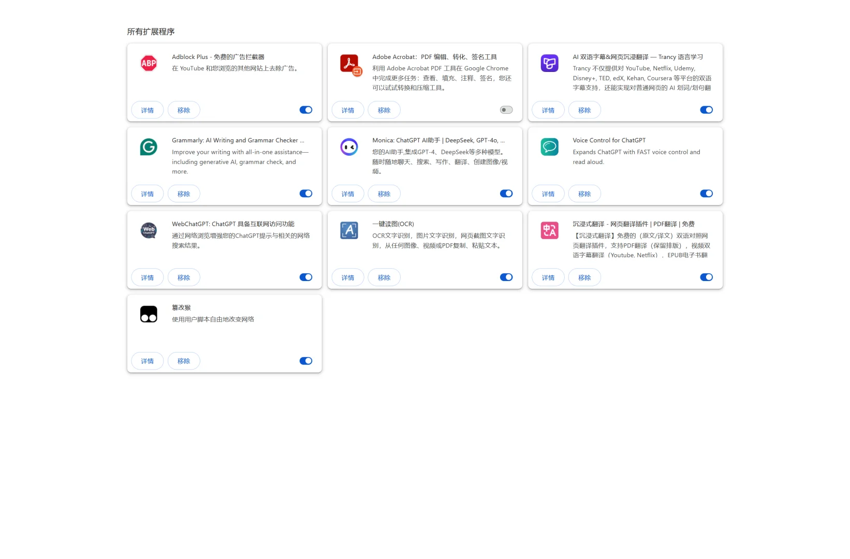Viewport: 850px width, 559px height.
Task: Click 移除 on the Grammarly card
Action: [184, 194]
